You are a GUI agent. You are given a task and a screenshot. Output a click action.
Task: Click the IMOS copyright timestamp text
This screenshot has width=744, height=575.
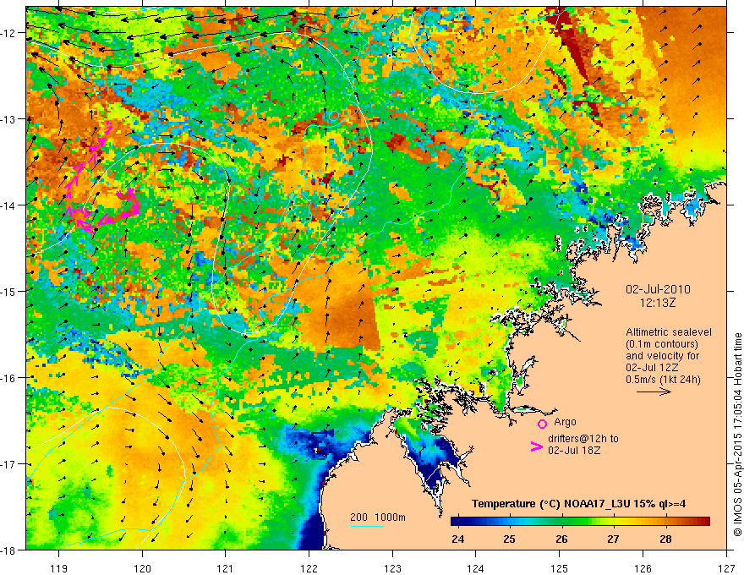click(x=738, y=436)
